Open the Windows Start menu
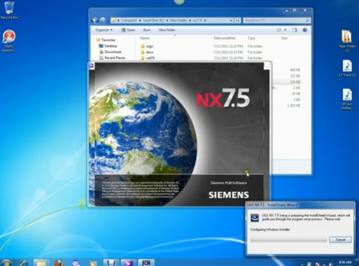 tap(6, 263)
